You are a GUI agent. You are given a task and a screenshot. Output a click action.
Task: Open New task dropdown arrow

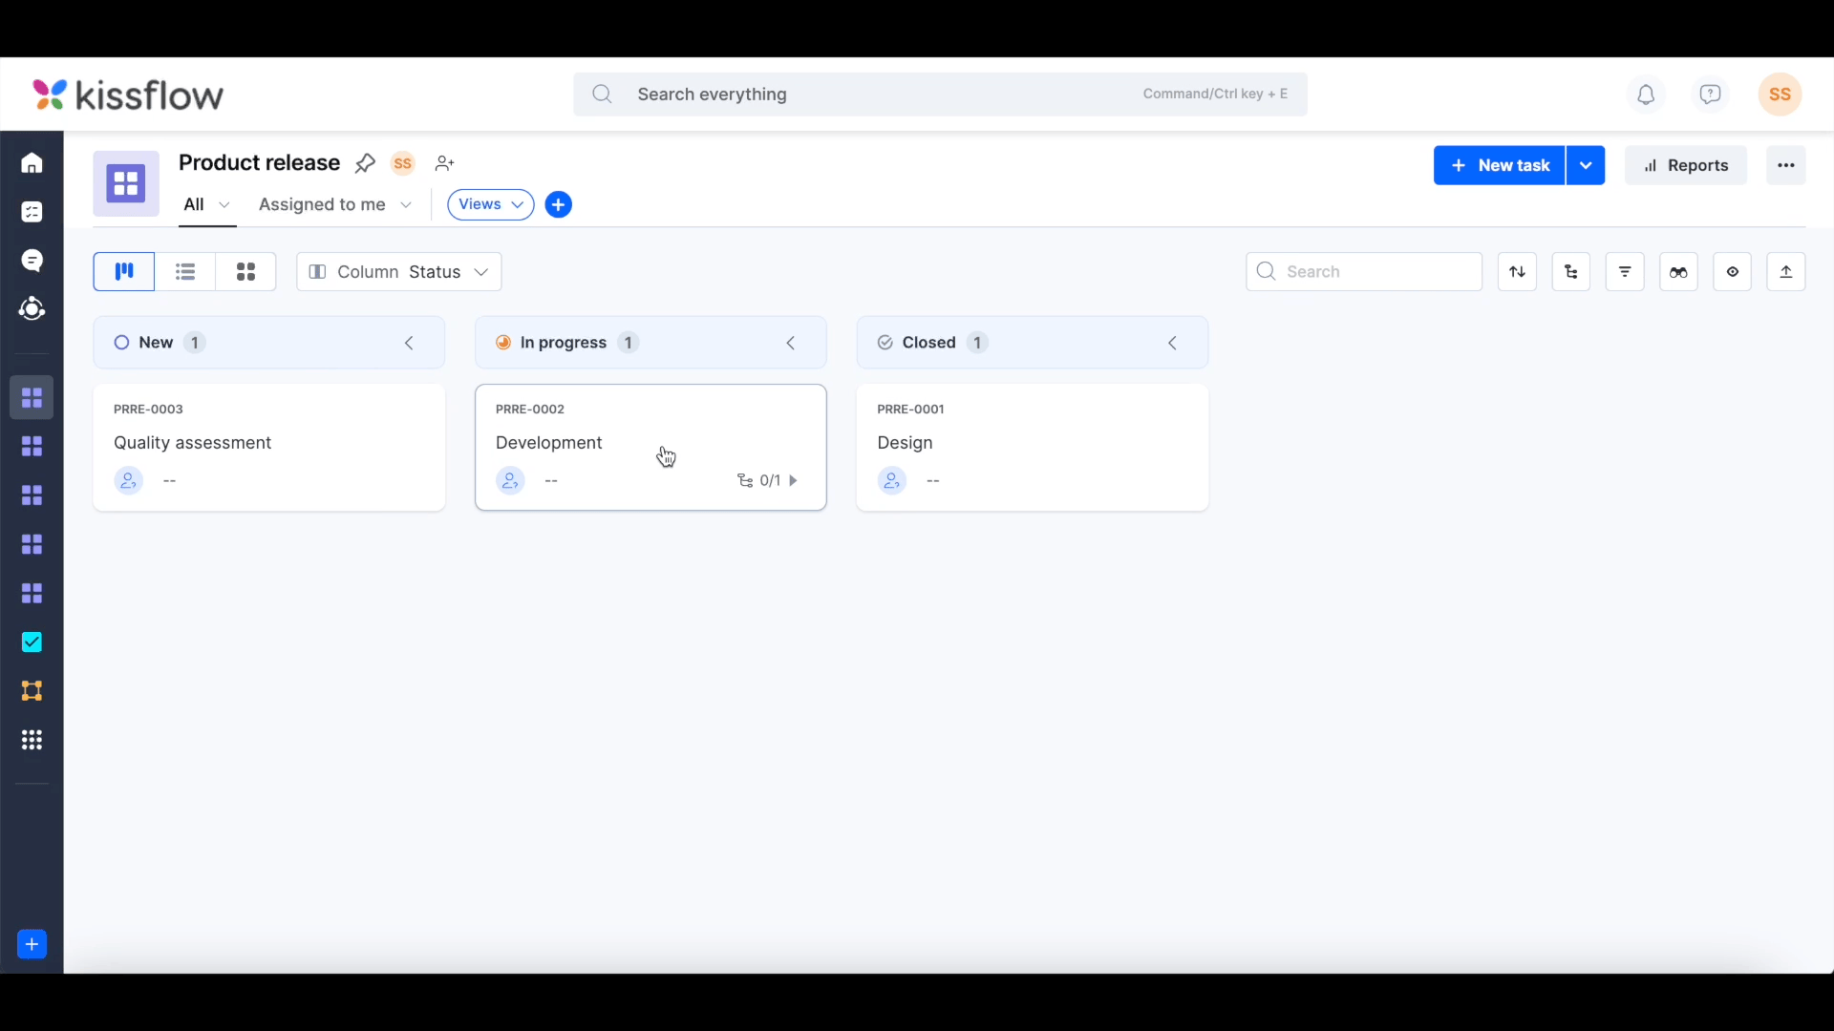pos(1586,165)
